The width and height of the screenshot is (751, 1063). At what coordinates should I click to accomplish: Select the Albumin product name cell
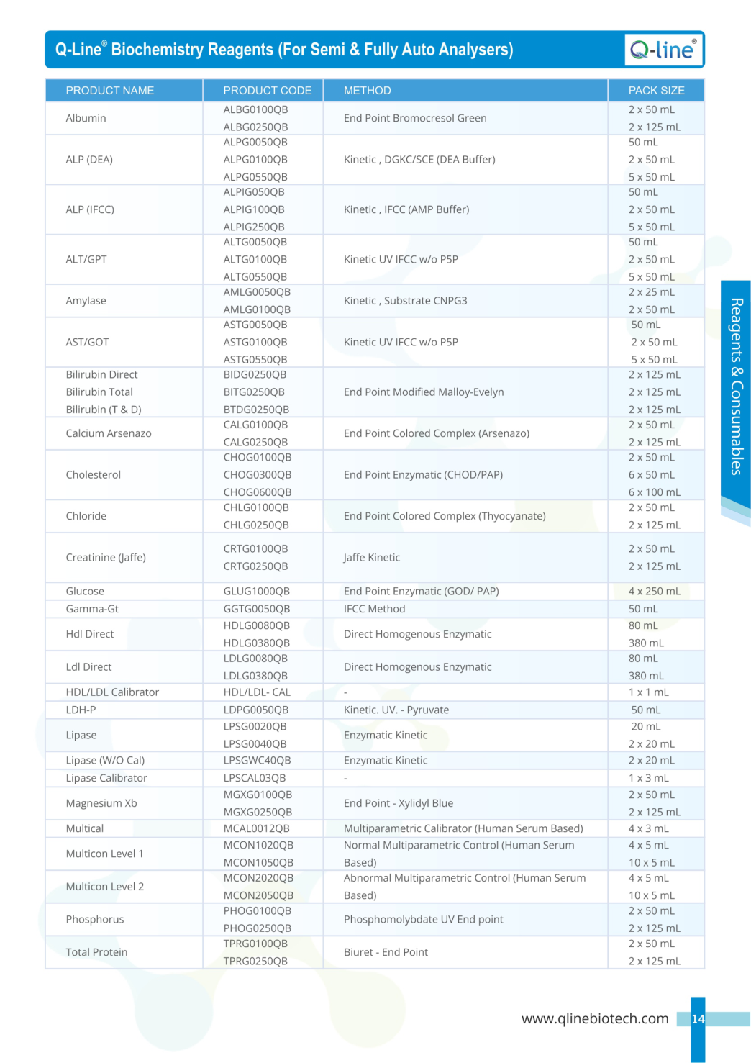click(x=86, y=118)
